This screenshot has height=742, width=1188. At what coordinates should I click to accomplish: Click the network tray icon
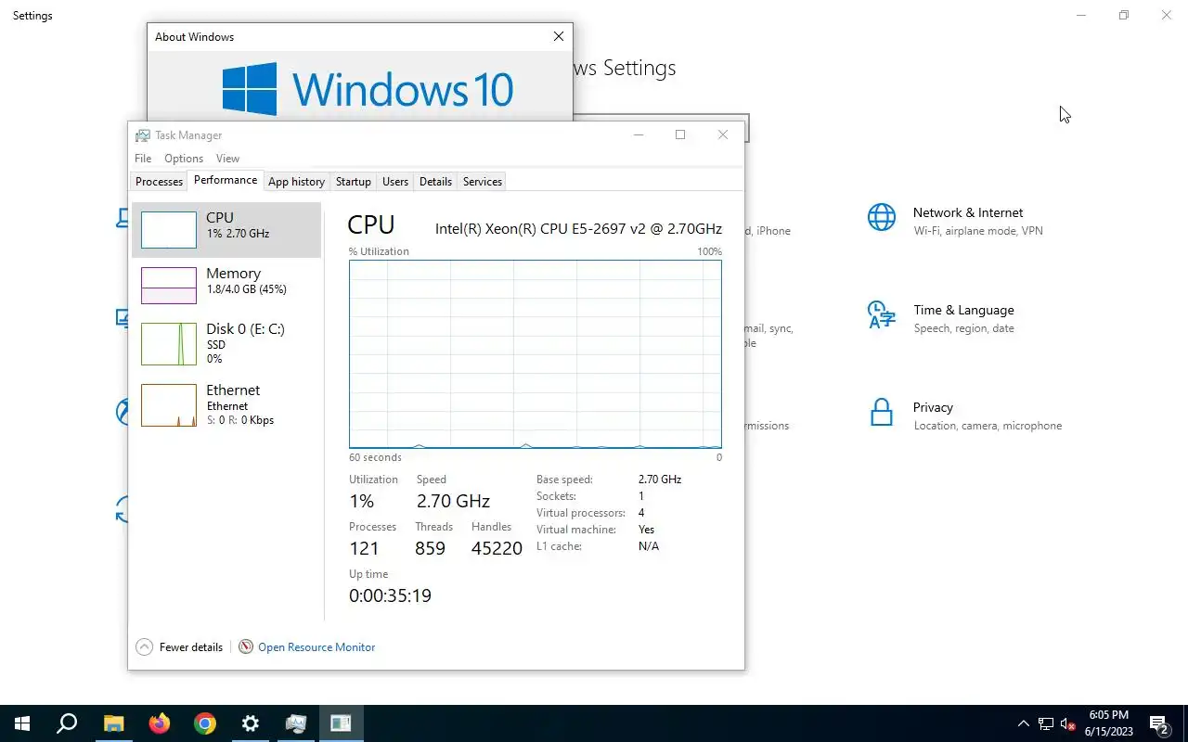point(1046,723)
